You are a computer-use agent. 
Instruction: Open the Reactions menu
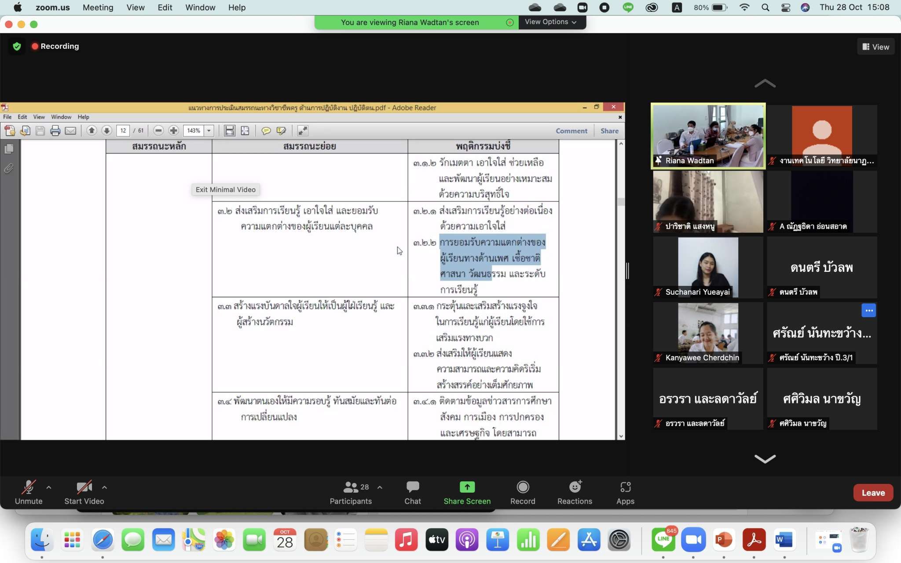(x=574, y=492)
